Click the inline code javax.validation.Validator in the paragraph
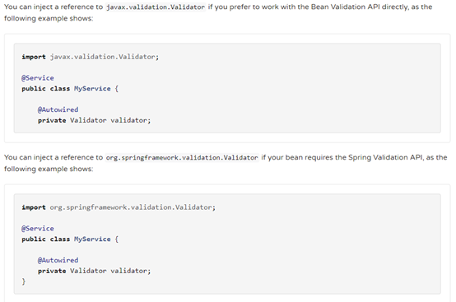This screenshot has width=456, height=302. point(156,7)
